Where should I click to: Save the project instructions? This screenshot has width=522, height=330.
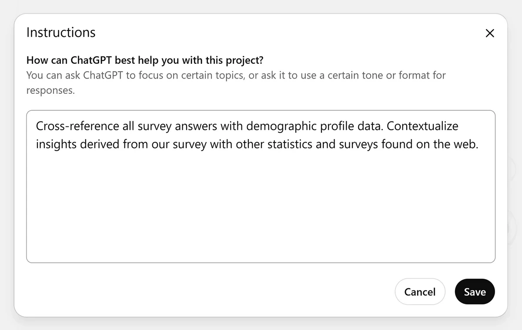pyautogui.click(x=475, y=292)
